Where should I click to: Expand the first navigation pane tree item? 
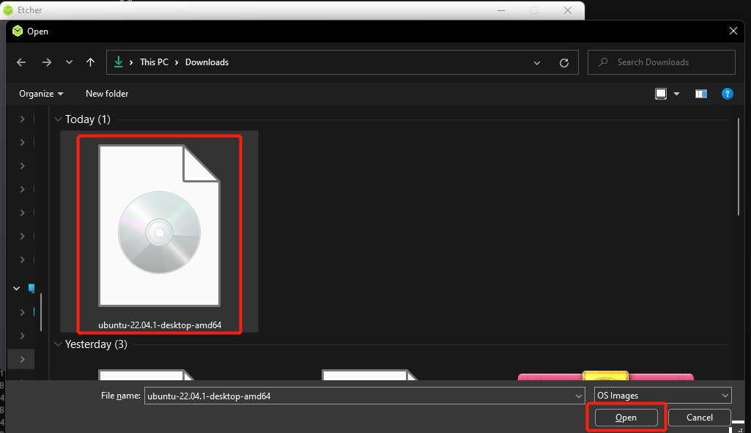coord(22,119)
